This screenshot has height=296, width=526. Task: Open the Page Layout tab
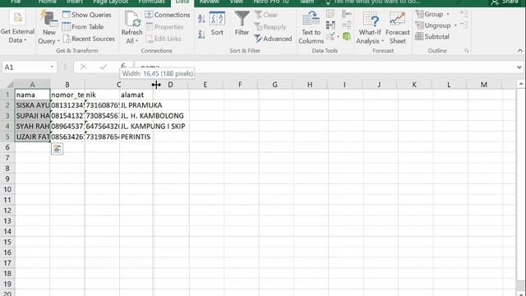(110, 2)
